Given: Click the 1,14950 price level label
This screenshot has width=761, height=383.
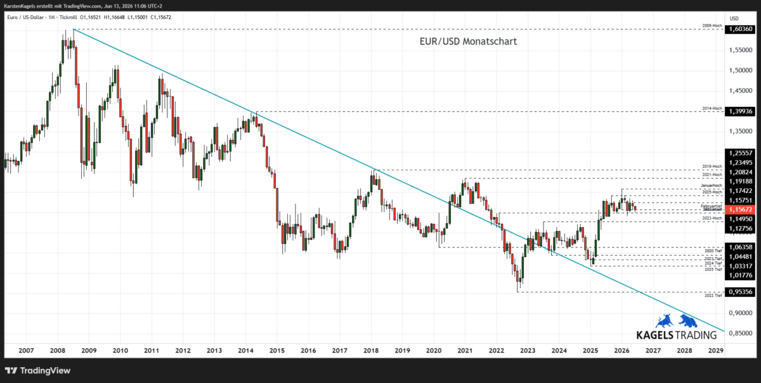Looking at the screenshot, I should click(x=741, y=218).
